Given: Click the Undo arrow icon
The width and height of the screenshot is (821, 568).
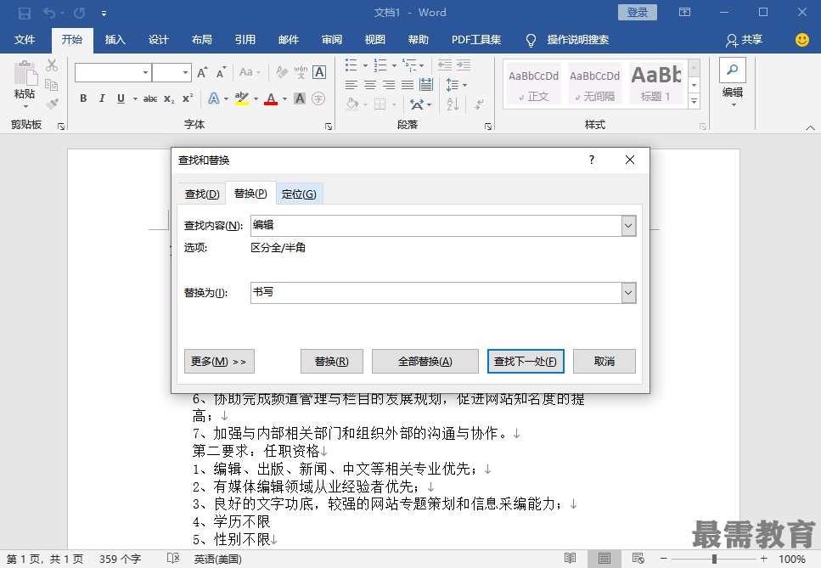Looking at the screenshot, I should point(49,13).
